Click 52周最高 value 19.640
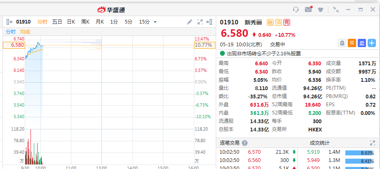This screenshot has width=380, height=169. (313, 105)
